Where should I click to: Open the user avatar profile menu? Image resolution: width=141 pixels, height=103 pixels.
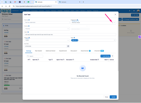coord(138,11)
